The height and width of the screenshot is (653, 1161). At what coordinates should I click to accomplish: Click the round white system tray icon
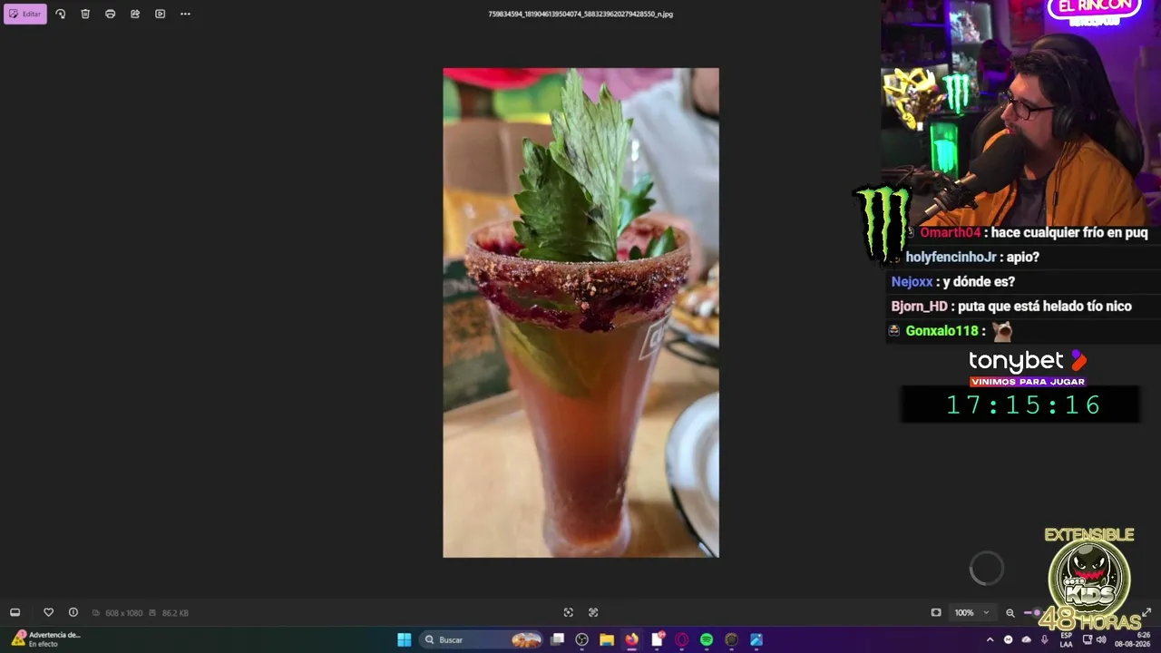point(1008,639)
